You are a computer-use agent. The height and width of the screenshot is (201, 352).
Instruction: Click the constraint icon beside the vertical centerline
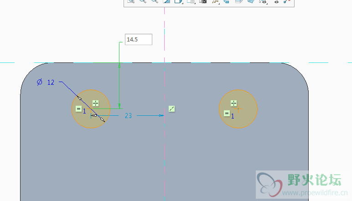click(172, 109)
